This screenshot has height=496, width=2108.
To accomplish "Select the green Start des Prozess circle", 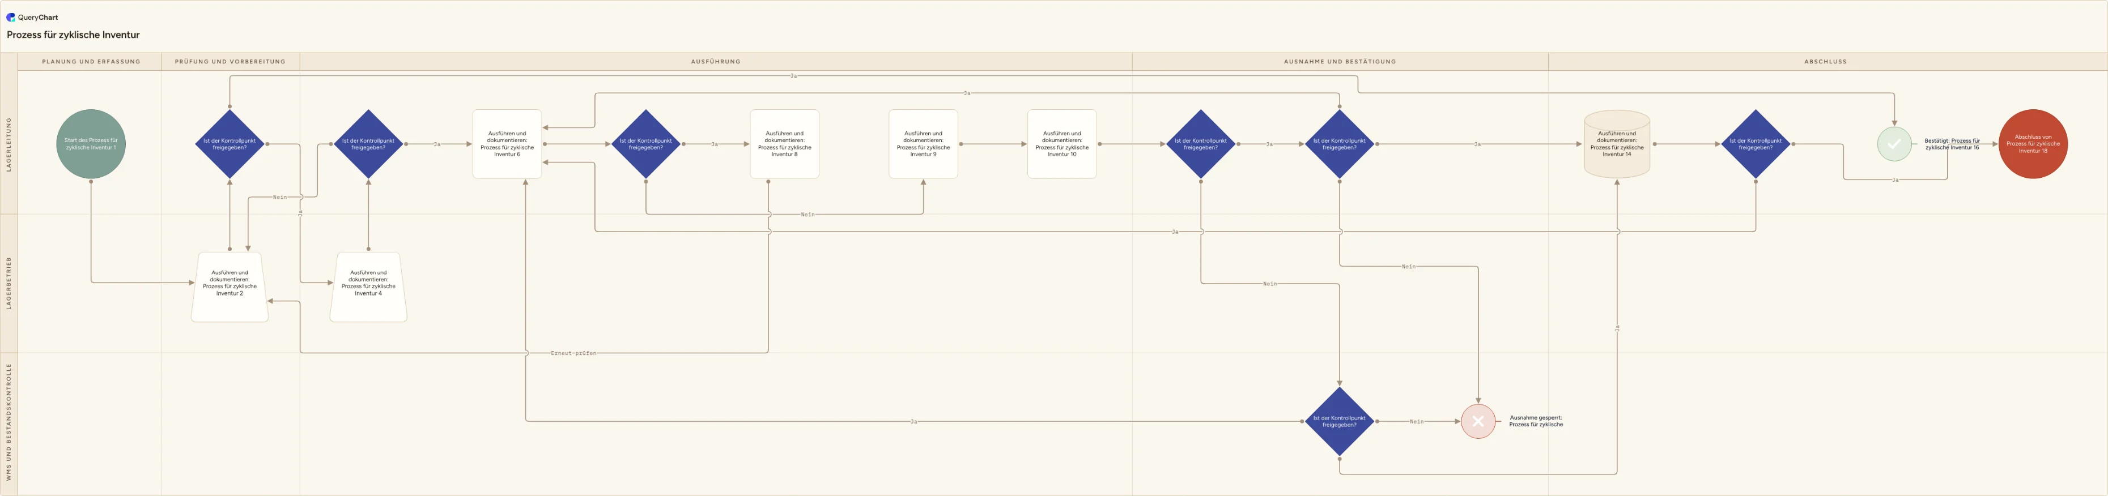I will click(91, 144).
